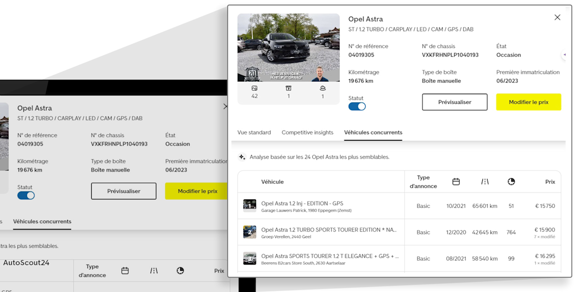Open thumbnail of Opel Astra 1.2 Inj EDITION
Screen dimensions: 583x292
click(x=250, y=206)
